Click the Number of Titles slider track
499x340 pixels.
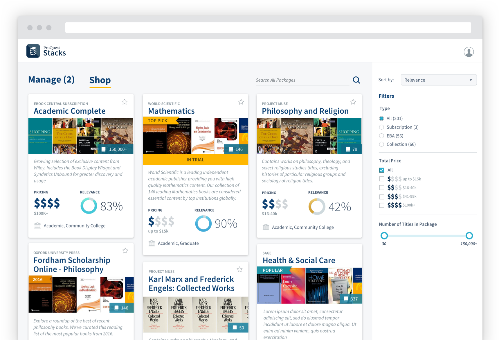427,236
